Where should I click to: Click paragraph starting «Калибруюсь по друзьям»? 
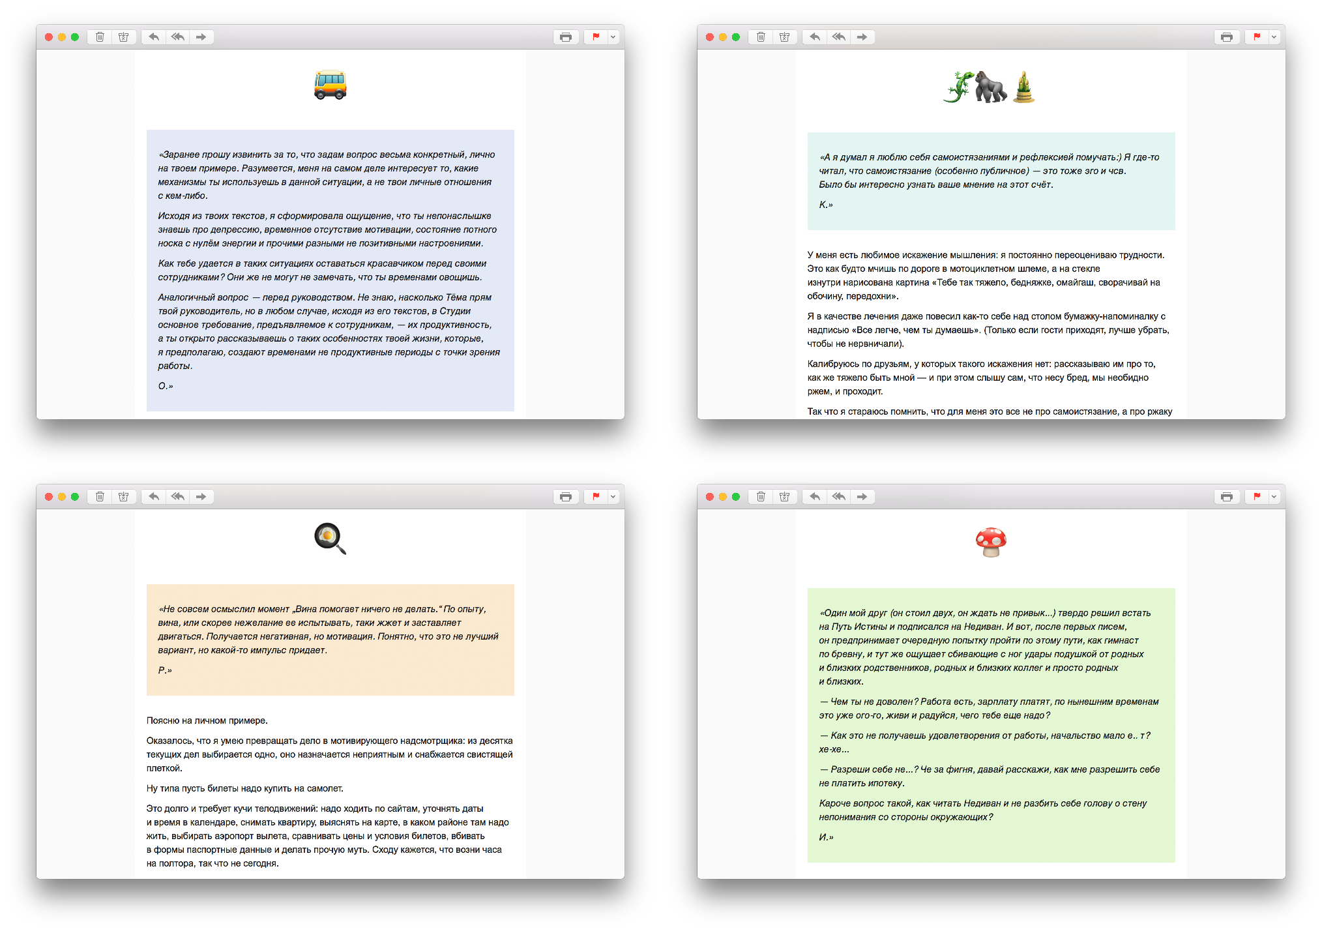pyautogui.click(x=982, y=378)
